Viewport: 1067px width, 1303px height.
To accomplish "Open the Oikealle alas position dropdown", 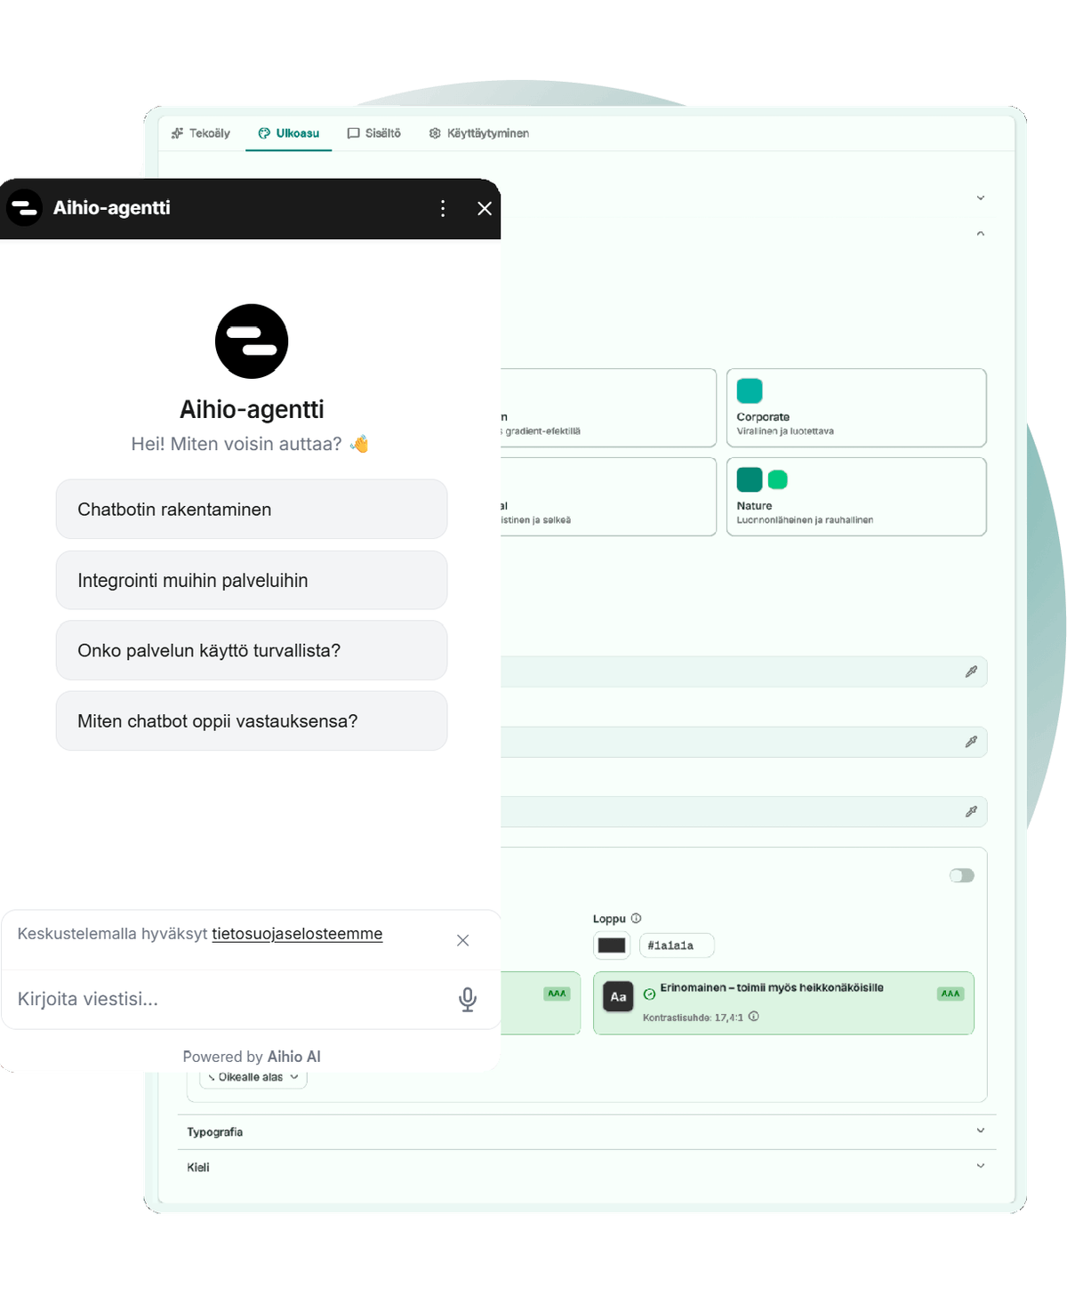I will (253, 1077).
